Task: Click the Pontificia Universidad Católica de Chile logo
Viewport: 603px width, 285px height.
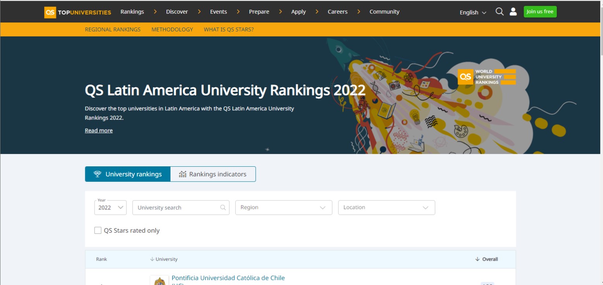Action: tap(159, 280)
